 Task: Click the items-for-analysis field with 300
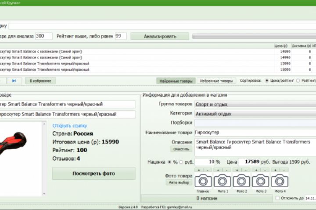coord(44,36)
